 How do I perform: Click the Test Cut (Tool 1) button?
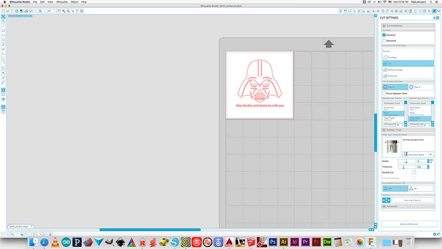[x=413, y=200]
